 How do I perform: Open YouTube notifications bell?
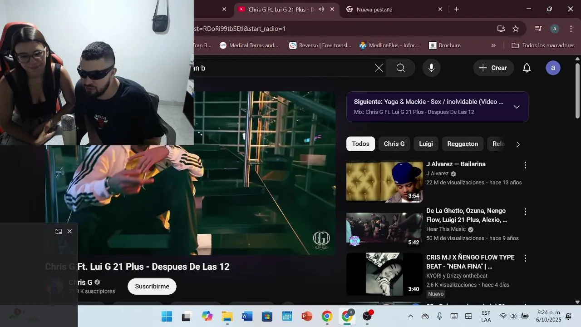(527, 68)
